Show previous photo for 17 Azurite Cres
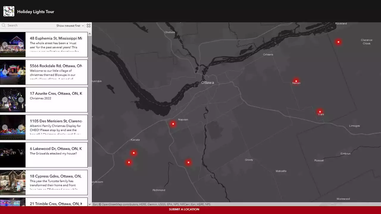 point(5,100)
